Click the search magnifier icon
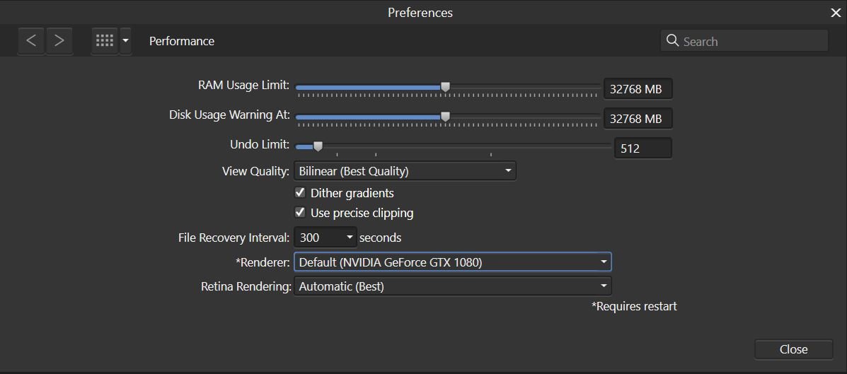This screenshot has width=847, height=374. (672, 41)
